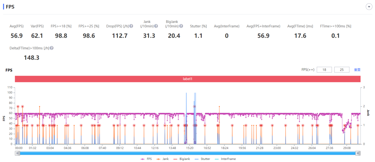Image resolution: width=375 pixels, height=162 pixels.
Task: Click jank marker above FPS line near 15:20
Action: point(194,107)
